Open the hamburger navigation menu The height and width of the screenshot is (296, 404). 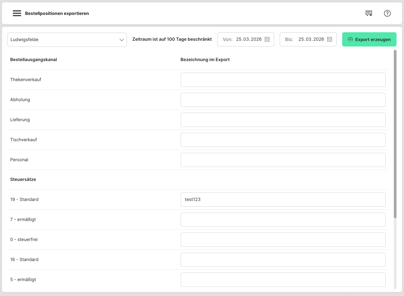pyautogui.click(x=17, y=14)
